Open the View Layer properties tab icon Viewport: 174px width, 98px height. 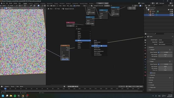tap(145, 45)
